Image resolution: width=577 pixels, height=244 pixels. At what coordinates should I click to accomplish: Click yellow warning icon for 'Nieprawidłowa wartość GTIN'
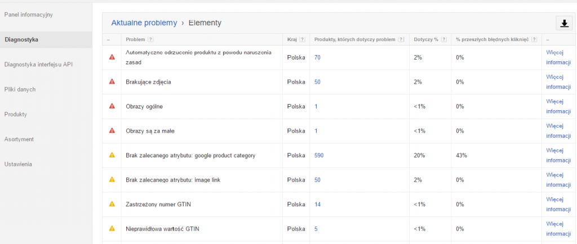point(112,228)
